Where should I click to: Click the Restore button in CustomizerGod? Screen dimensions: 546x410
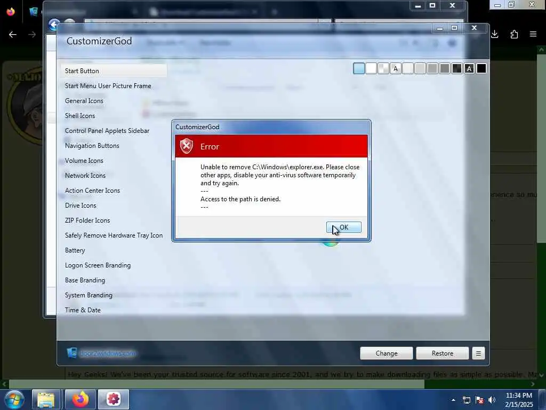tap(442, 353)
